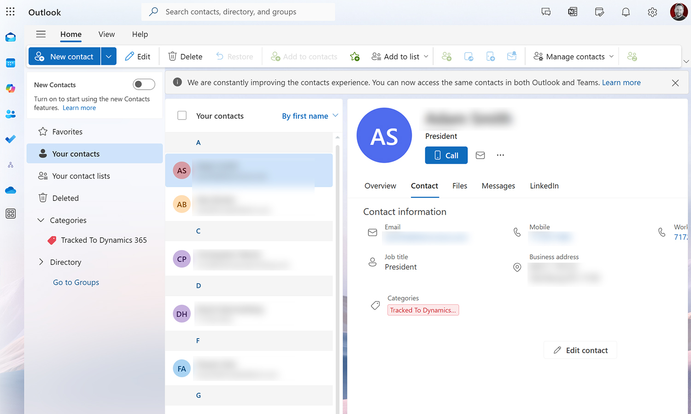Expand the Directory section
Image resolution: width=691 pixels, height=414 pixels.
41,262
